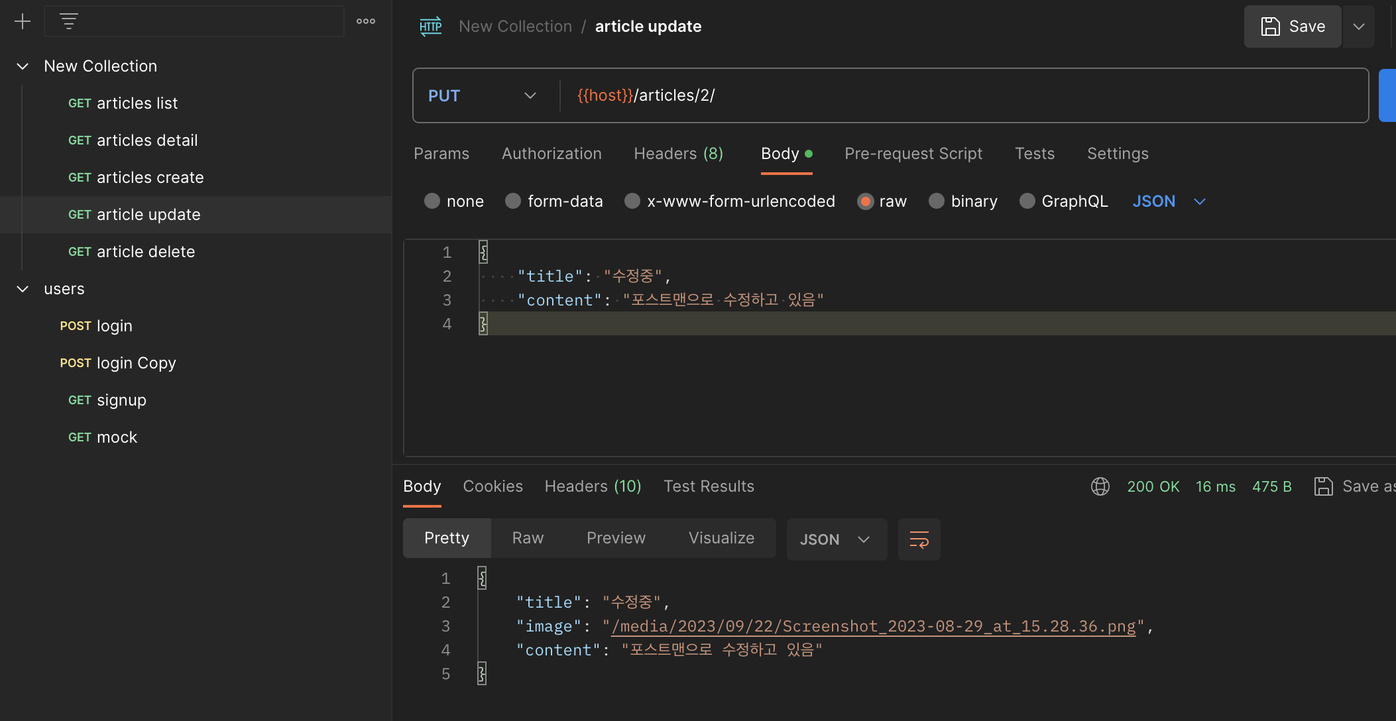
Task: Click the Save button for the request
Action: [x=1293, y=27]
